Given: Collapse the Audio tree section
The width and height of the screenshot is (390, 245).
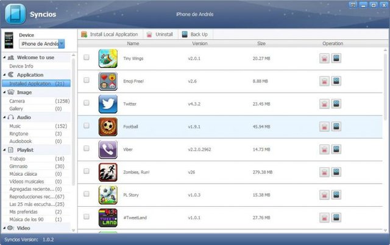Looking at the screenshot, I should [x=4, y=117].
